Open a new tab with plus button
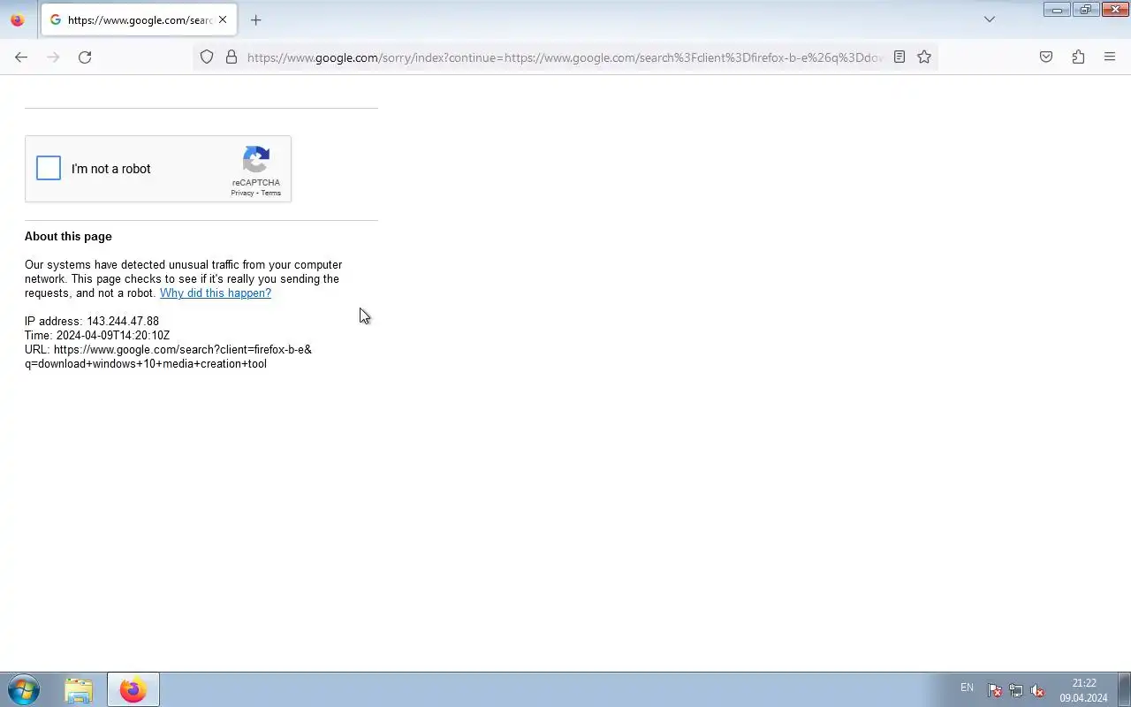The width and height of the screenshot is (1131, 707). [x=256, y=19]
